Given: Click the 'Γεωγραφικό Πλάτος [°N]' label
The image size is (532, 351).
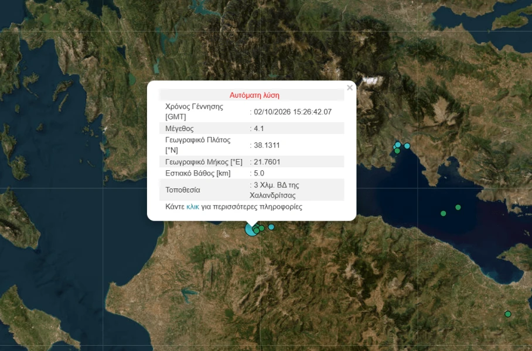Looking at the screenshot, I should pyautogui.click(x=198, y=145).
